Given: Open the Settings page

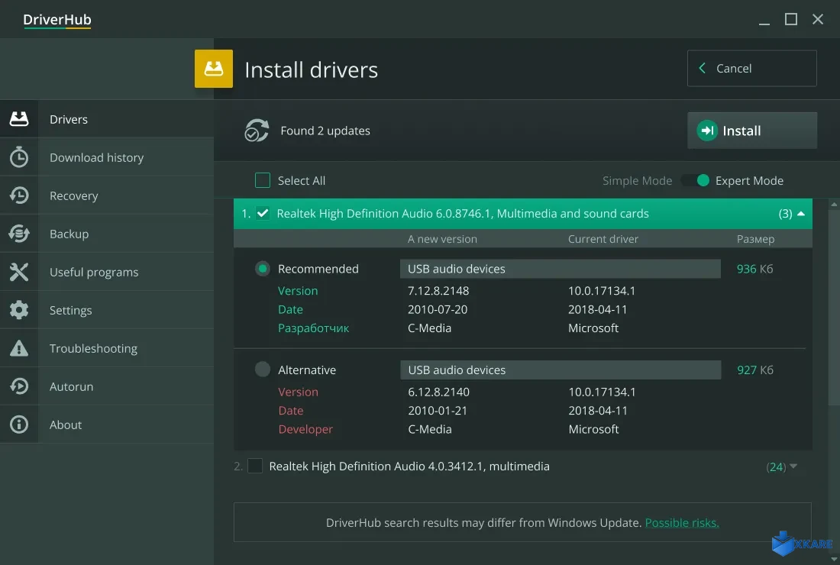Looking at the screenshot, I should point(107,310).
